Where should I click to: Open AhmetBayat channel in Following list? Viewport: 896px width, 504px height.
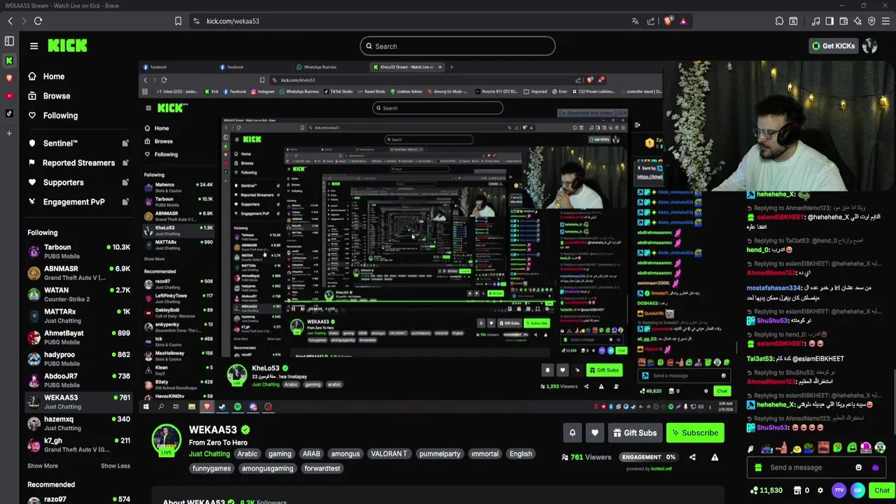(x=78, y=337)
